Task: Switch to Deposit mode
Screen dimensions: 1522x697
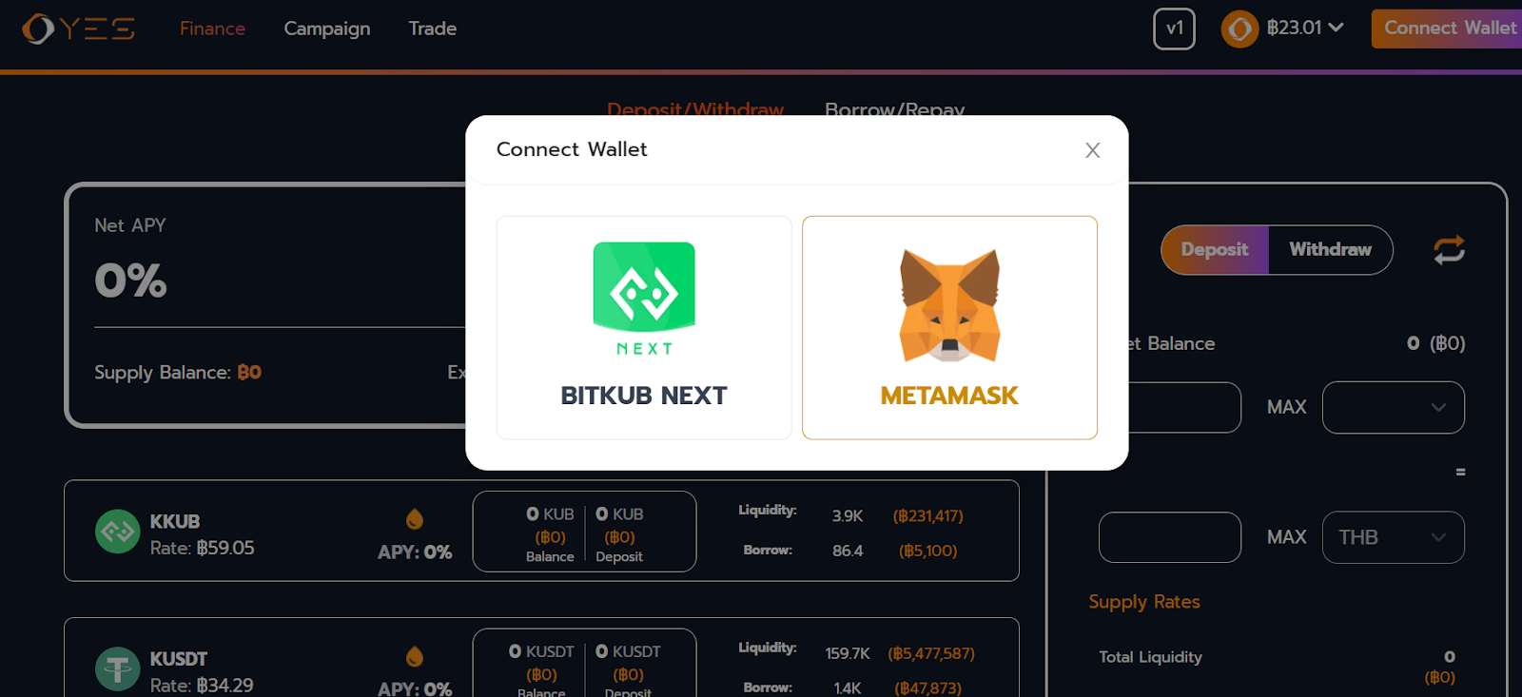Action: click(1215, 250)
